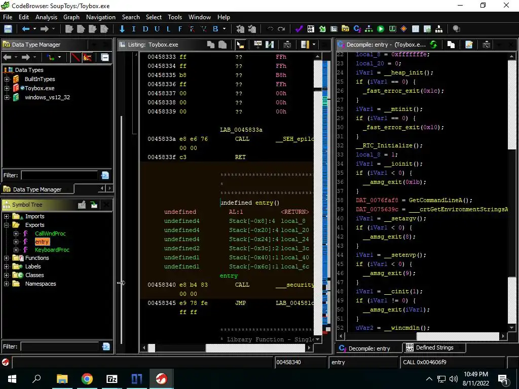The width and height of the screenshot is (519, 389).
Task: Expand the Imports folder in Symbol Tree
Action: pyautogui.click(x=6, y=217)
